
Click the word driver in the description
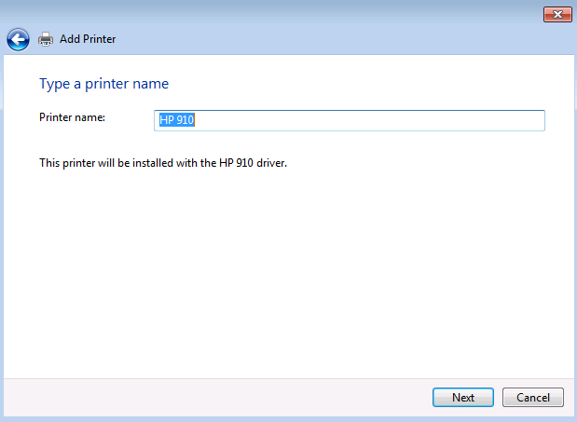271,163
